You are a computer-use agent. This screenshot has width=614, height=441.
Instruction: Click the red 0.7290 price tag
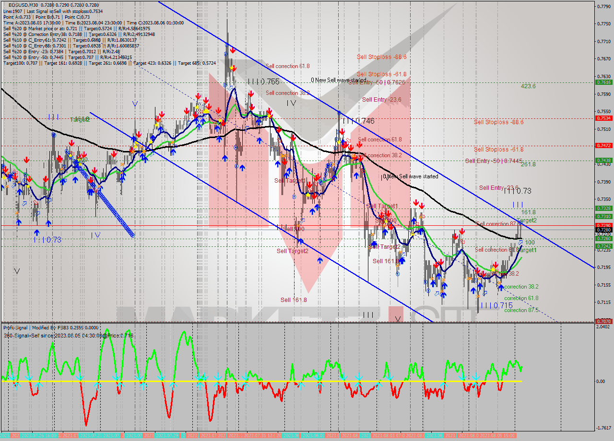pyautogui.click(x=603, y=225)
